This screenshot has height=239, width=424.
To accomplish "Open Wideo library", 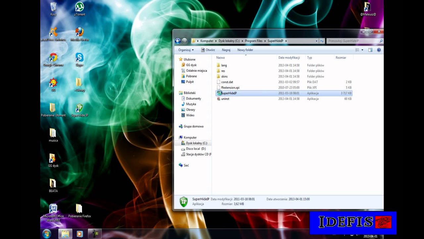I will click(190, 115).
